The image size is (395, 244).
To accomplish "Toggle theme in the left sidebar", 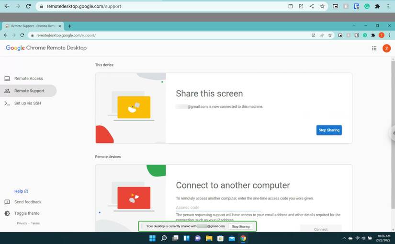I will [x=27, y=213].
